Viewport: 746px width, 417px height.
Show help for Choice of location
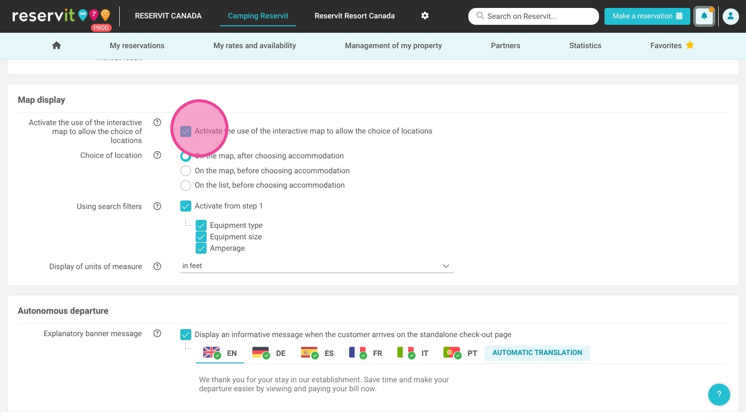pos(157,155)
